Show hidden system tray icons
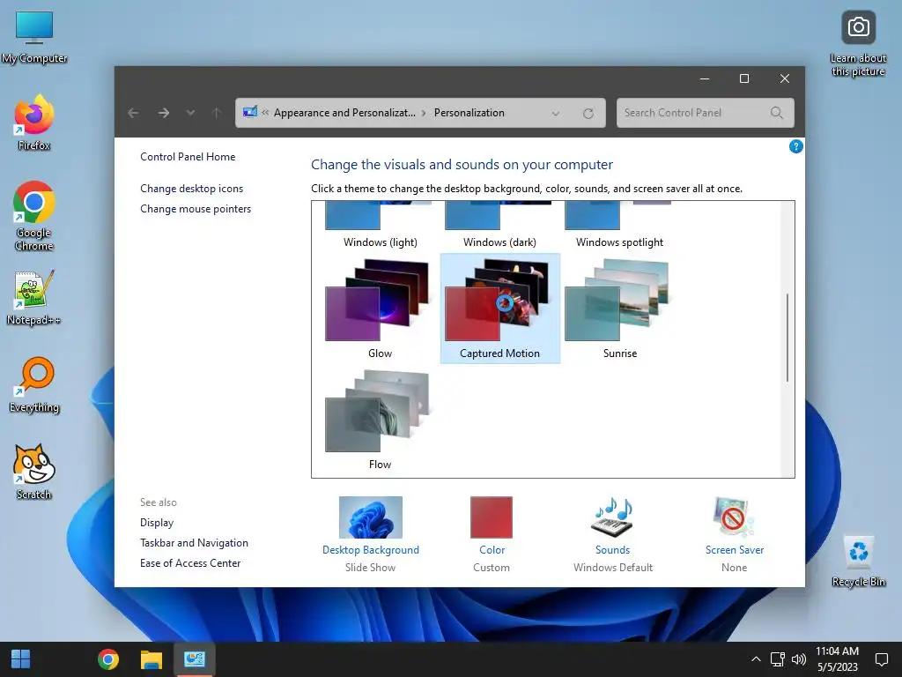Viewport: 902px width, 677px height. (756, 659)
